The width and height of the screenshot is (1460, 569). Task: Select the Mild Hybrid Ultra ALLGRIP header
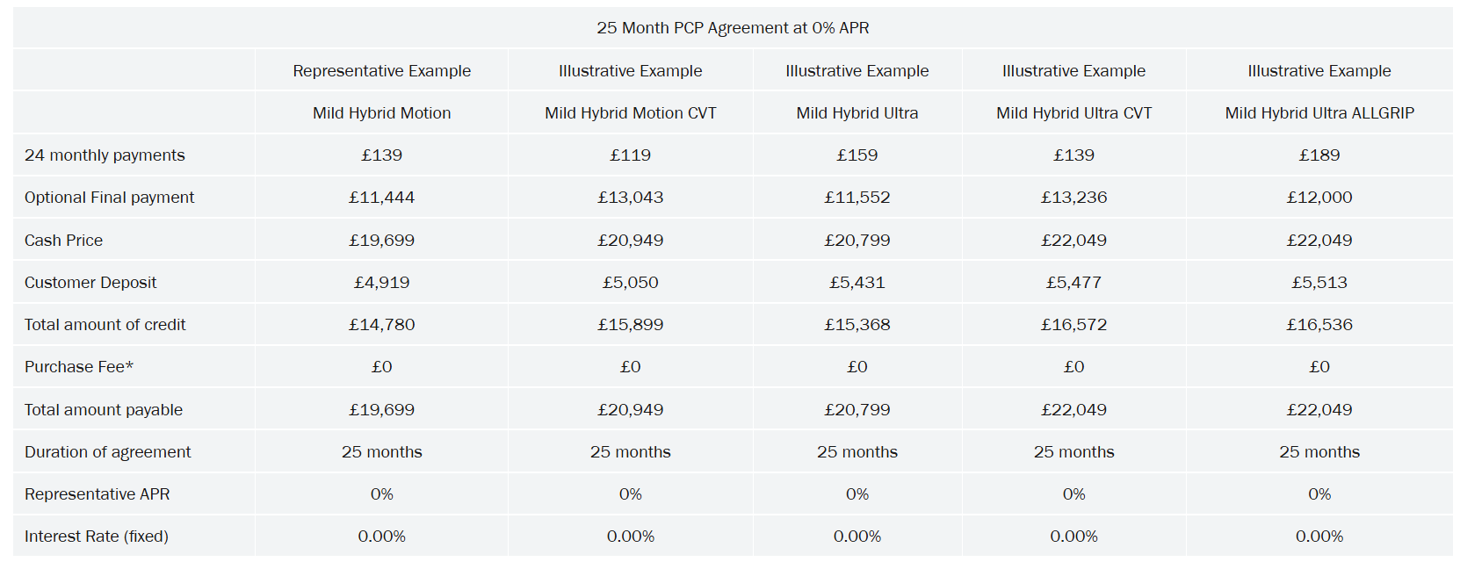[x=1319, y=113]
